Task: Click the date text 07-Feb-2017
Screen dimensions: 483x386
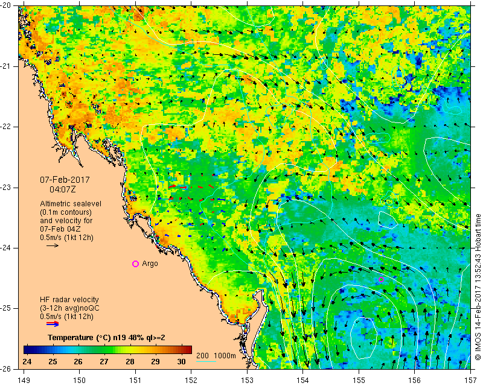Action: pyautogui.click(x=65, y=180)
